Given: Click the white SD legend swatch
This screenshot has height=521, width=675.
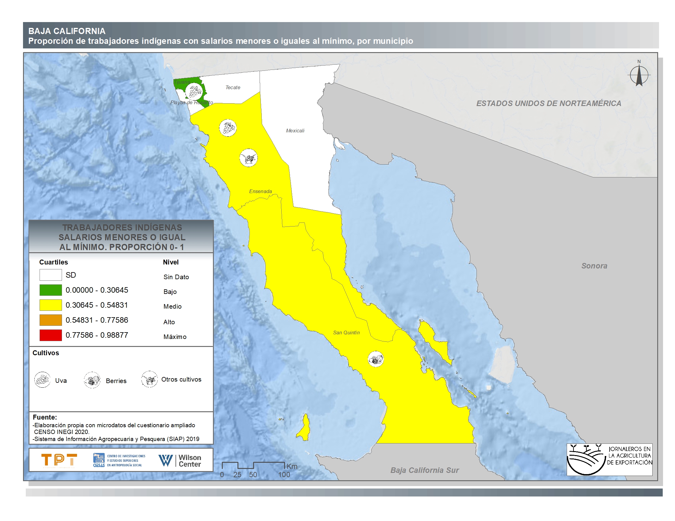Looking at the screenshot, I should click(51, 275).
